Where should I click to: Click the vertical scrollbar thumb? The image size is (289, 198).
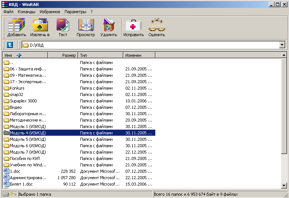(x=284, y=106)
